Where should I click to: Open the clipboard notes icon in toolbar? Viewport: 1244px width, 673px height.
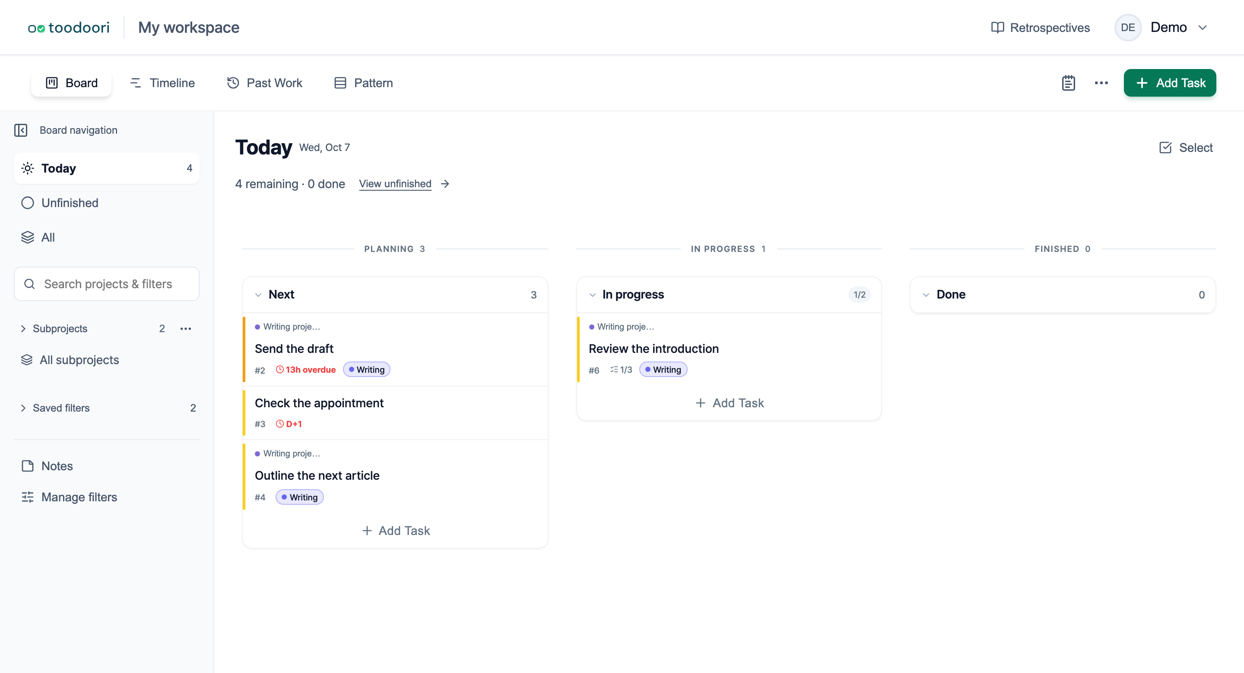point(1068,83)
